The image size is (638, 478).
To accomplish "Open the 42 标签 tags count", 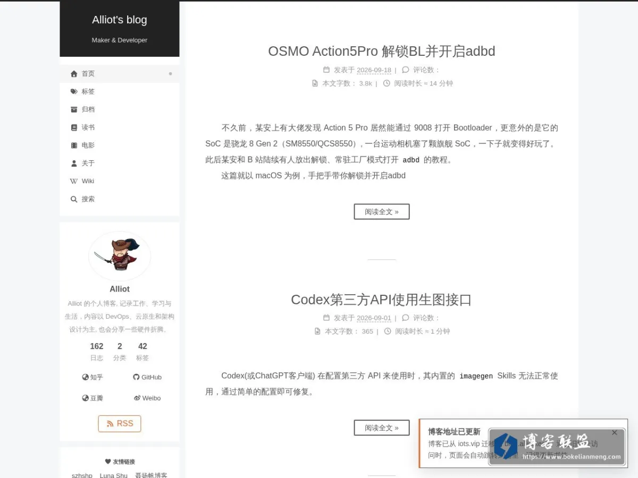I will click(142, 352).
